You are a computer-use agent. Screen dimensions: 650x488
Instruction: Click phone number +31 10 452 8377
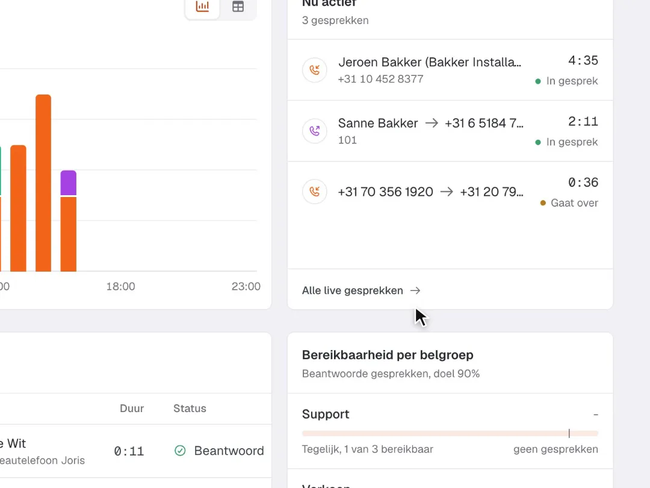[380, 79]
